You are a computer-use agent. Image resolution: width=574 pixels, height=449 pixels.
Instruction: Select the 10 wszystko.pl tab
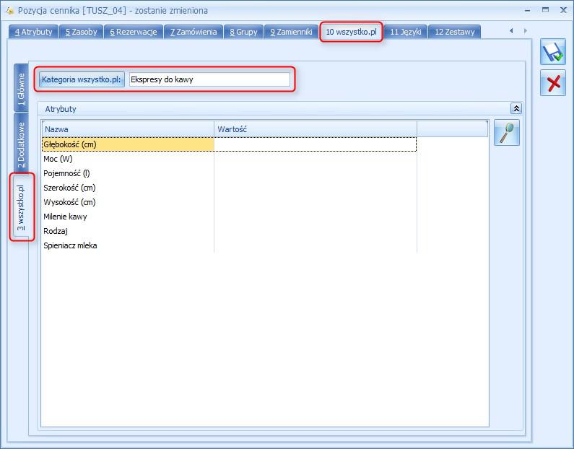pos(351,32)
